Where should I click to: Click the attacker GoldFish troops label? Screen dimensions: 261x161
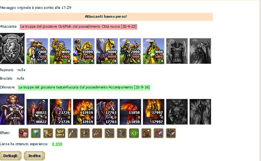coord(78,27)
